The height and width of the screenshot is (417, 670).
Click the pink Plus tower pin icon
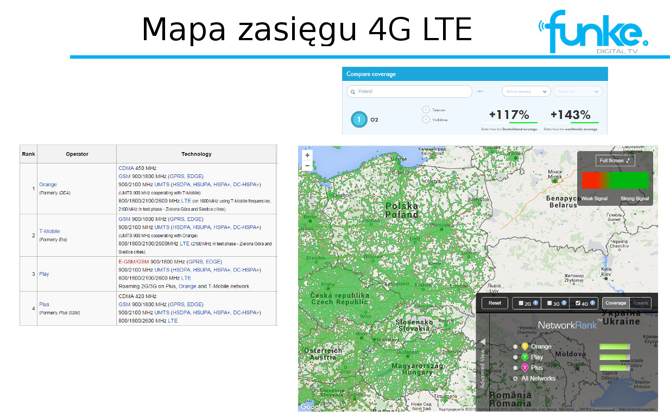(x=524, y=368)
